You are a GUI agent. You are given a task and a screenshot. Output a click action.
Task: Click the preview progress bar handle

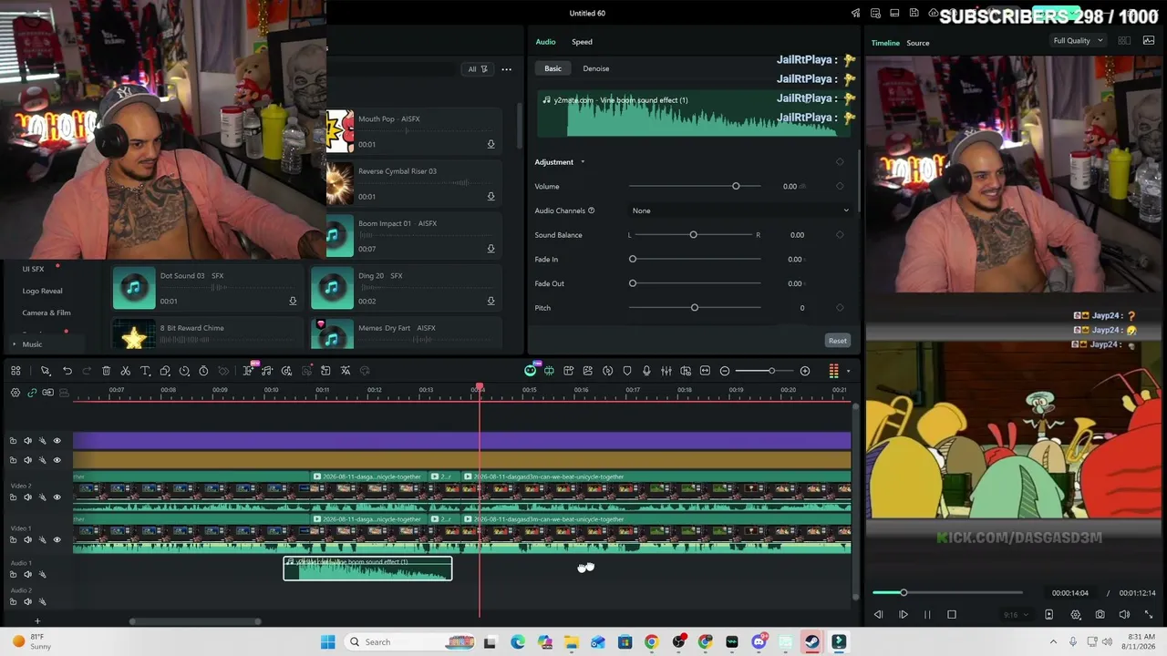click(x=904, y=593)
